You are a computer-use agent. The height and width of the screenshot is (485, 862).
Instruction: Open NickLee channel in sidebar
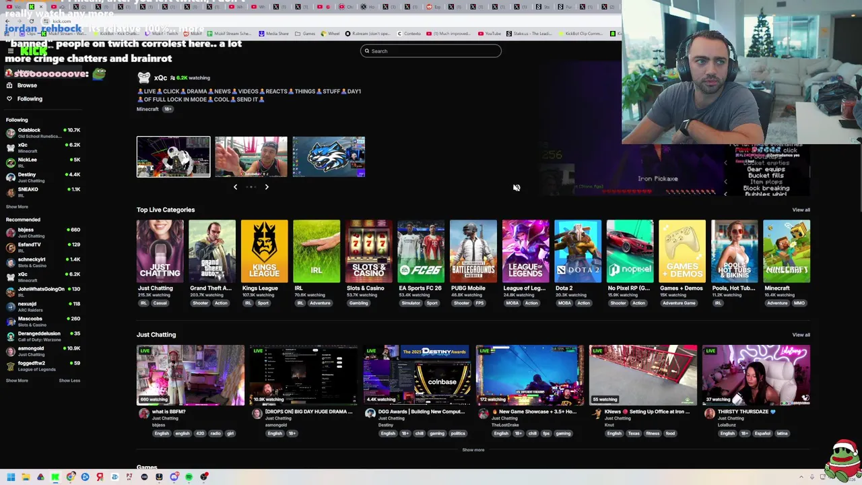coord(42,162)
